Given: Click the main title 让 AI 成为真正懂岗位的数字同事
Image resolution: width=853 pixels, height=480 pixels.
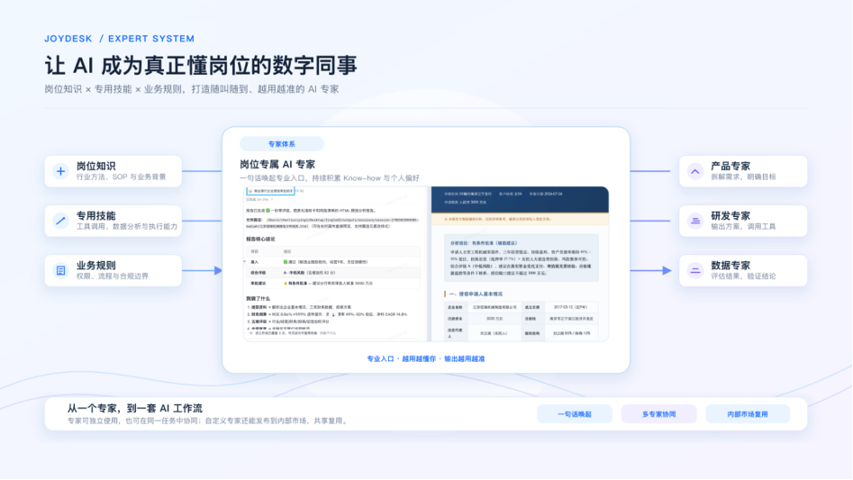Looking at the screenshot, I should click(x=201, y=65).
